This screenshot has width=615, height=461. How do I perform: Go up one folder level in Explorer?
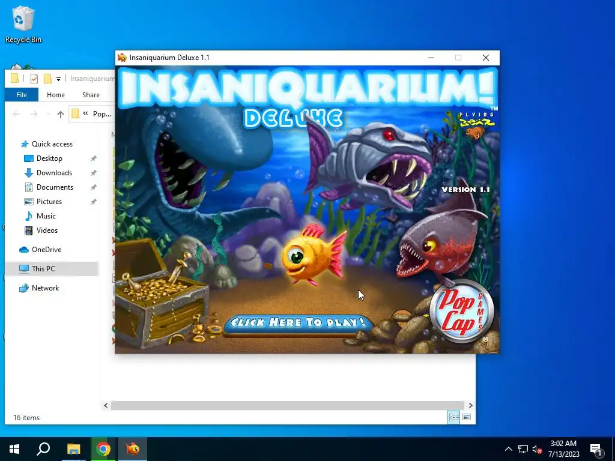[61, 114]
